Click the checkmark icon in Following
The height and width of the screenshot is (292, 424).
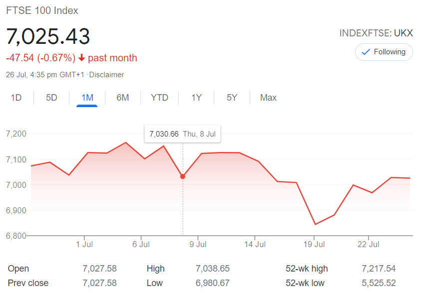(365, 52)
